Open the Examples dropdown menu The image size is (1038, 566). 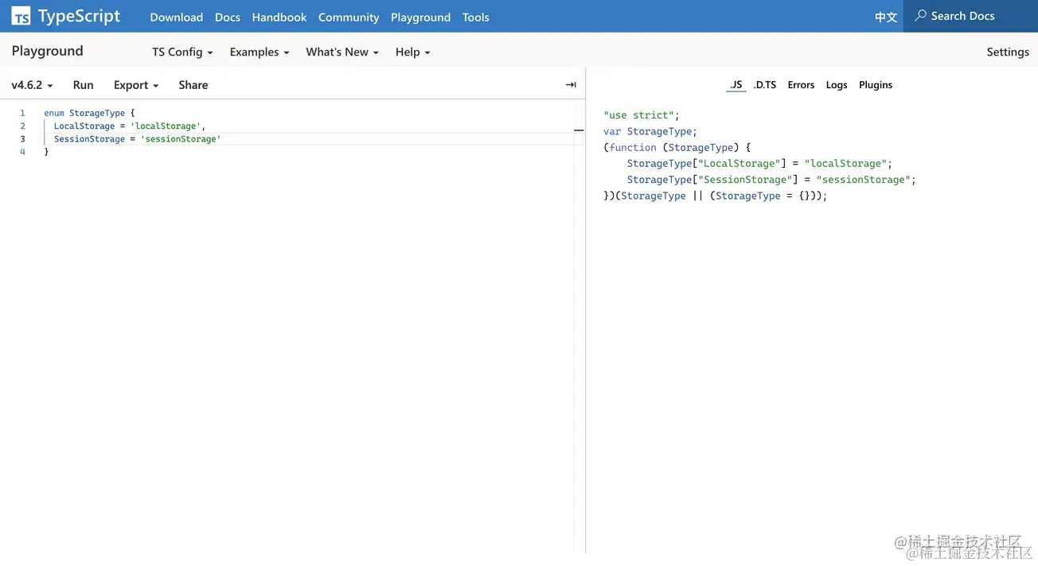259,52
